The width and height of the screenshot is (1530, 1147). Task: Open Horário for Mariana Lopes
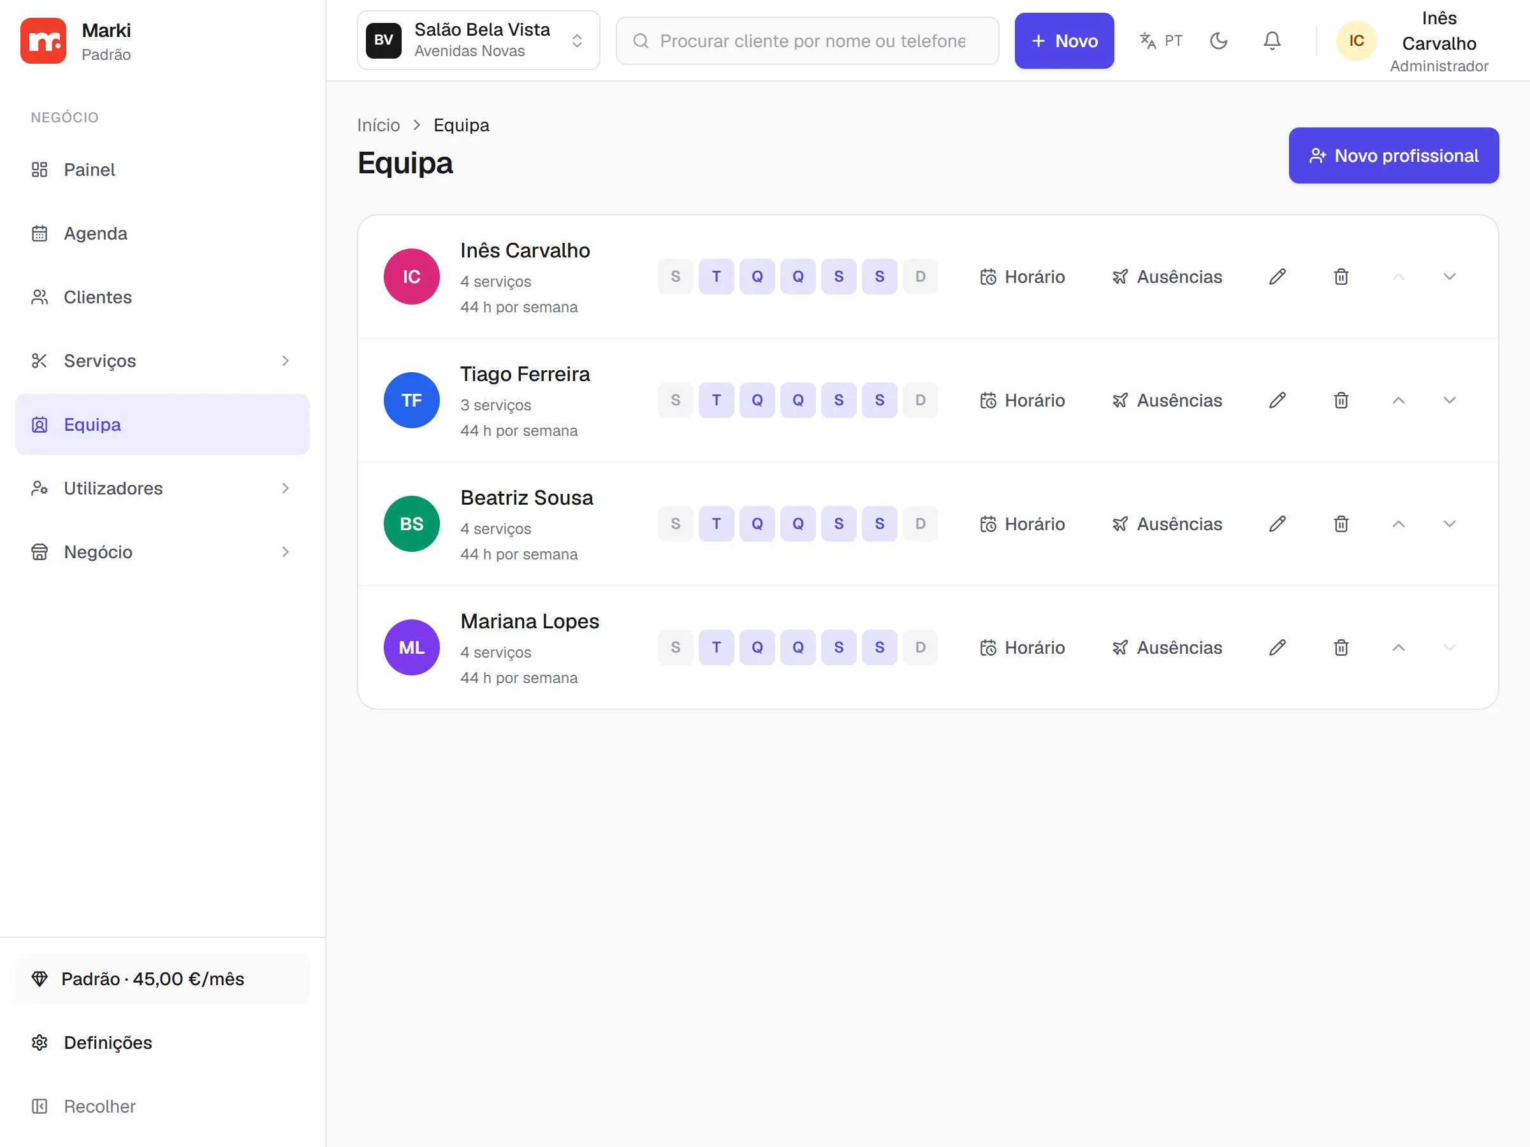pos(1022,648)
